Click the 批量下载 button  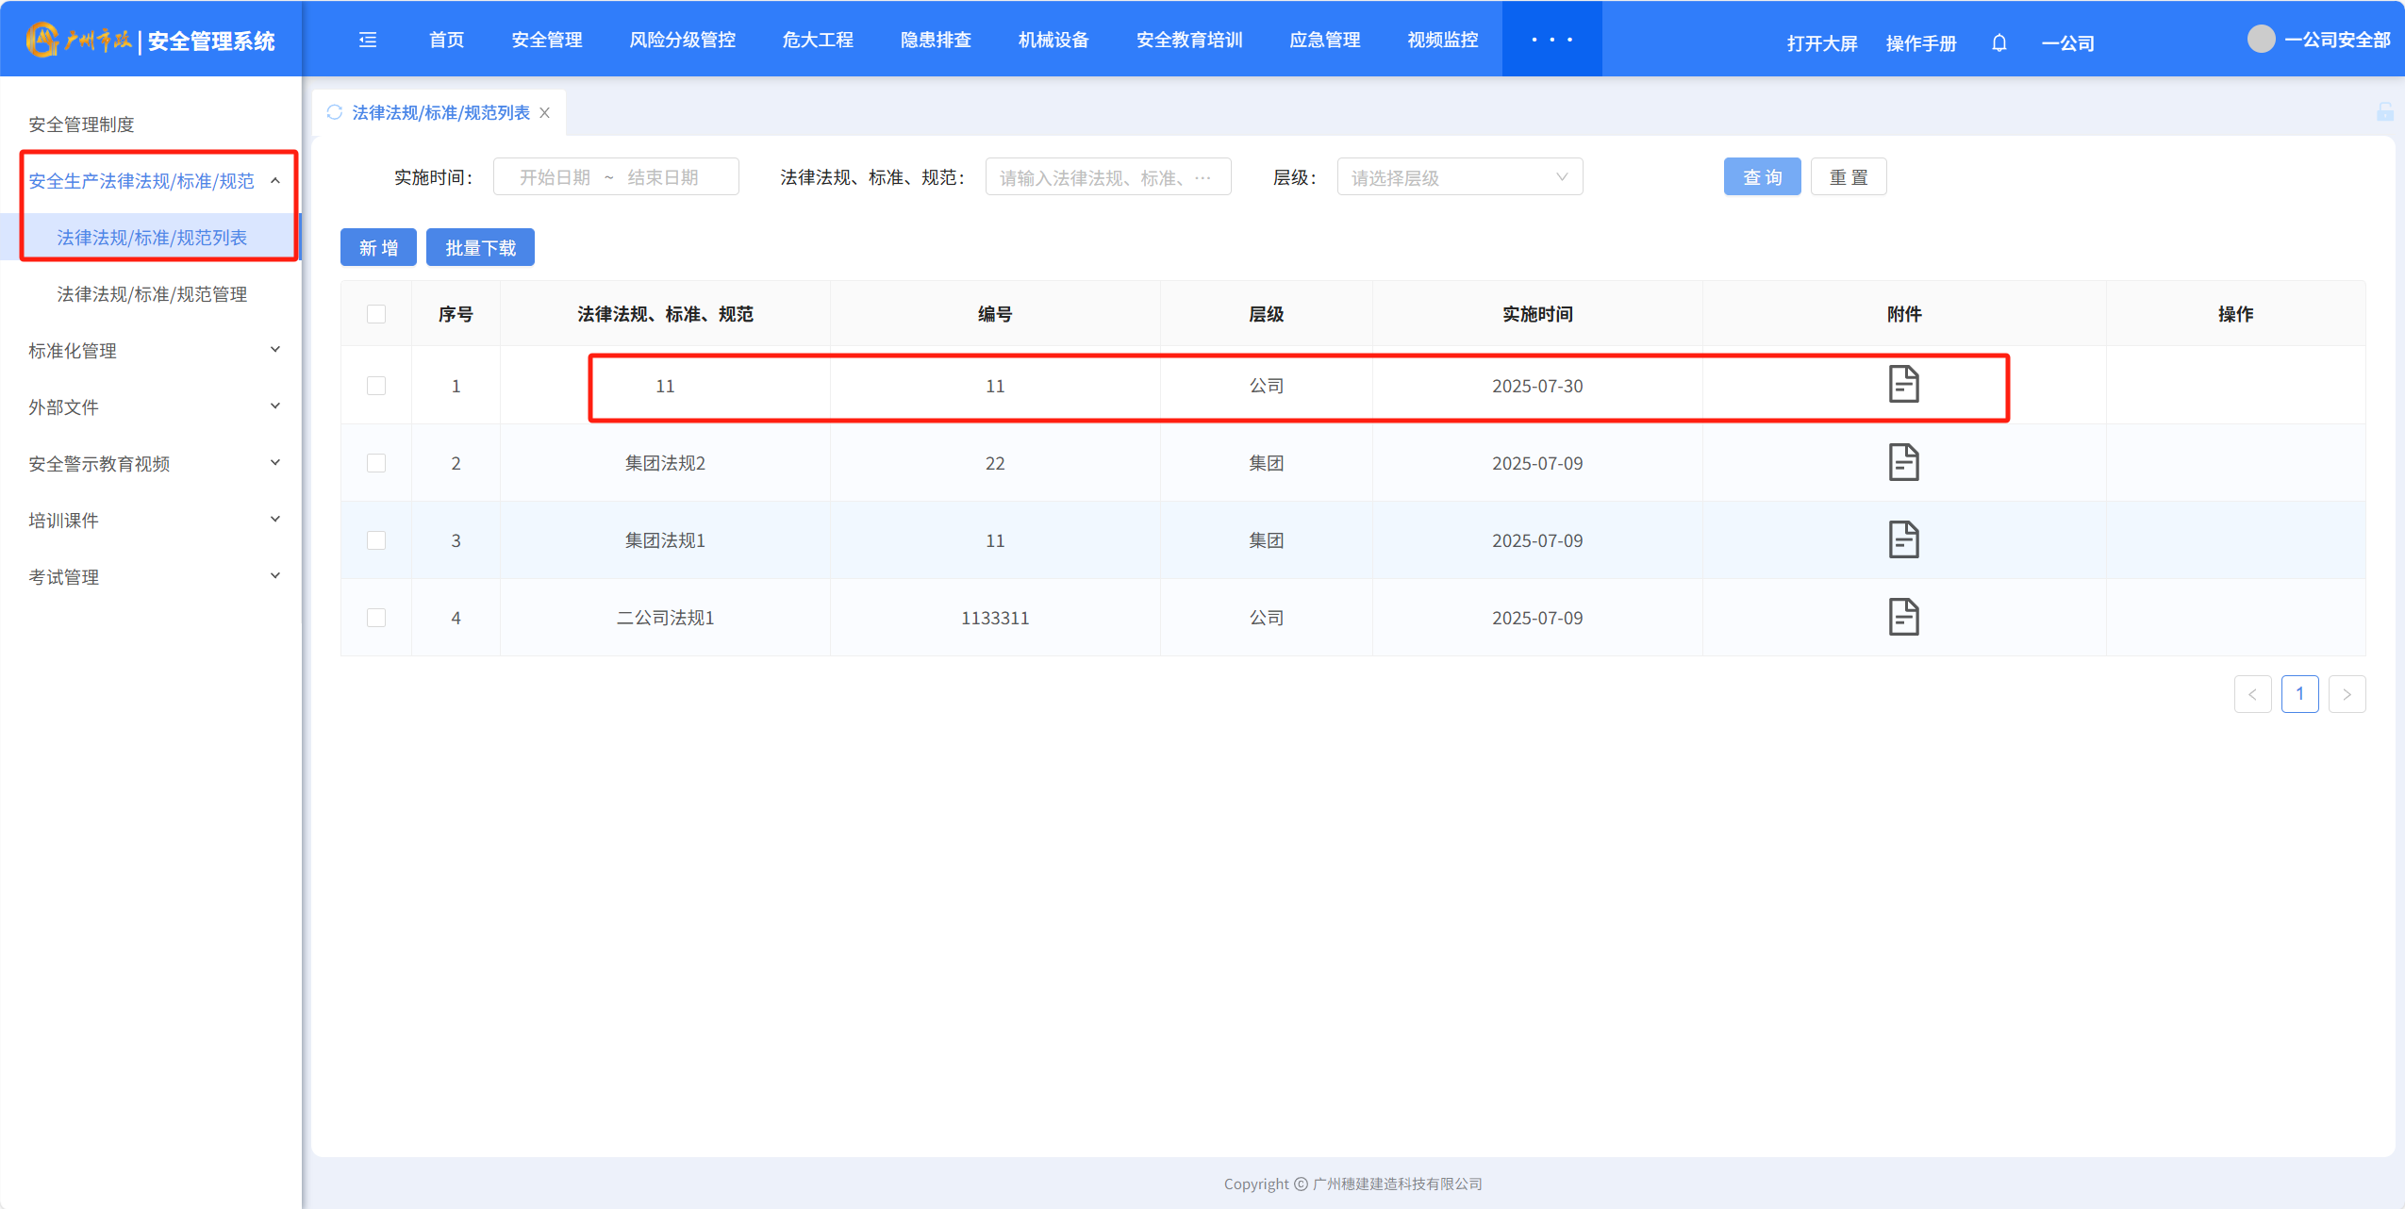click(x=480, y=248)
